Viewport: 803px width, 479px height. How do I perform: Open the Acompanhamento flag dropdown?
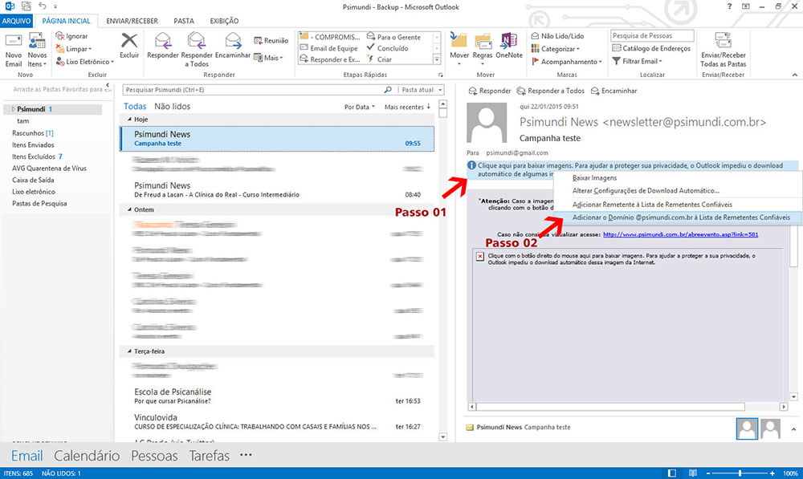click(569, 61)
